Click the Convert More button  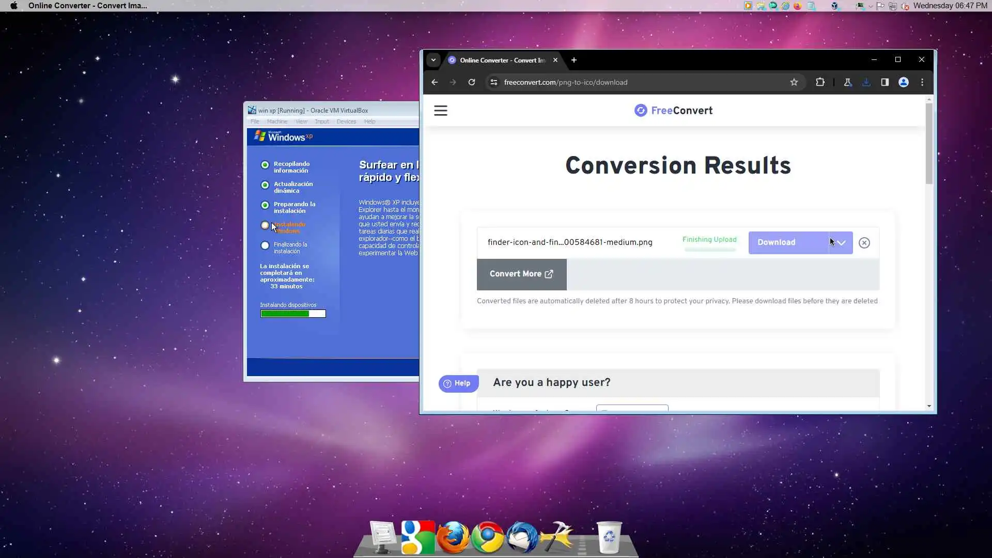(x=521, y=274)
